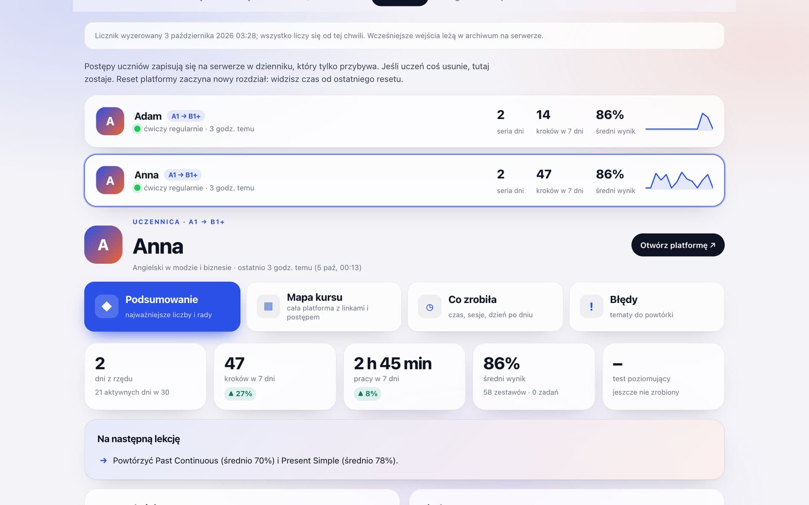
Task: Click the diamond icon in Podsumowanie tab
Action: [x=107, y=306]
